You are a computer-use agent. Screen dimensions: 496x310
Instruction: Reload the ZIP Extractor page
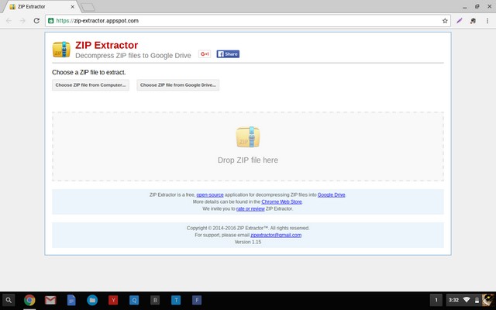coord(36,21)
